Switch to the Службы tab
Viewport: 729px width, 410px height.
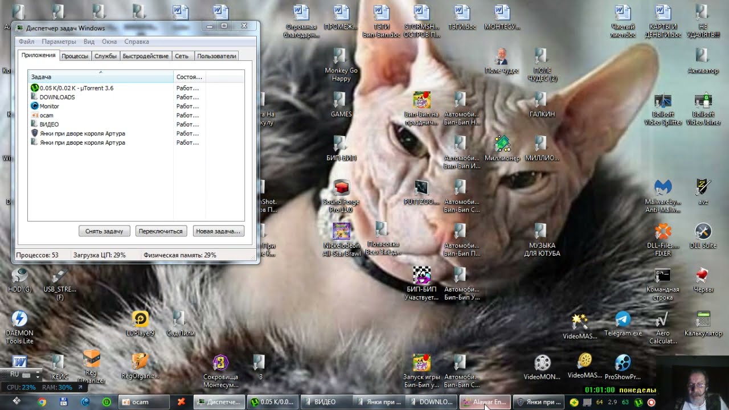105,56
